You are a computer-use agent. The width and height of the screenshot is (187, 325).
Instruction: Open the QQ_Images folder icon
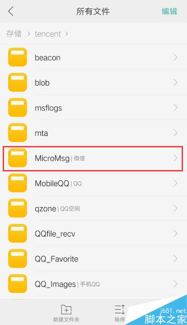click(17, 284)
